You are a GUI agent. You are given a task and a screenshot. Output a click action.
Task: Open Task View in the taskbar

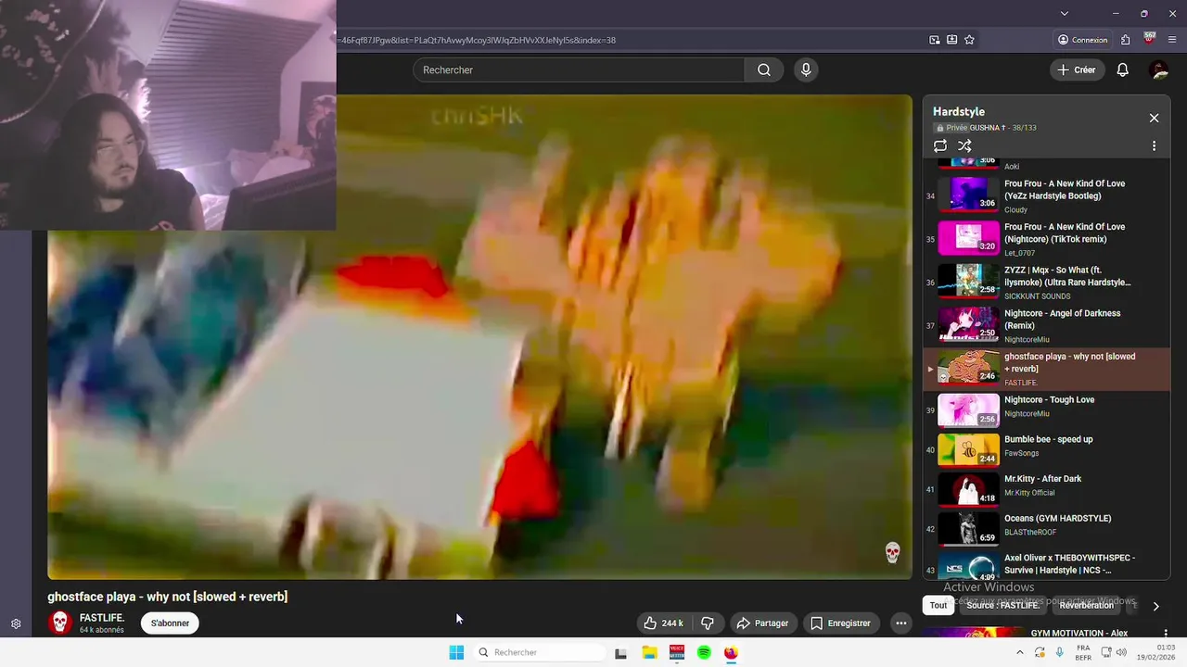(621, 652)
